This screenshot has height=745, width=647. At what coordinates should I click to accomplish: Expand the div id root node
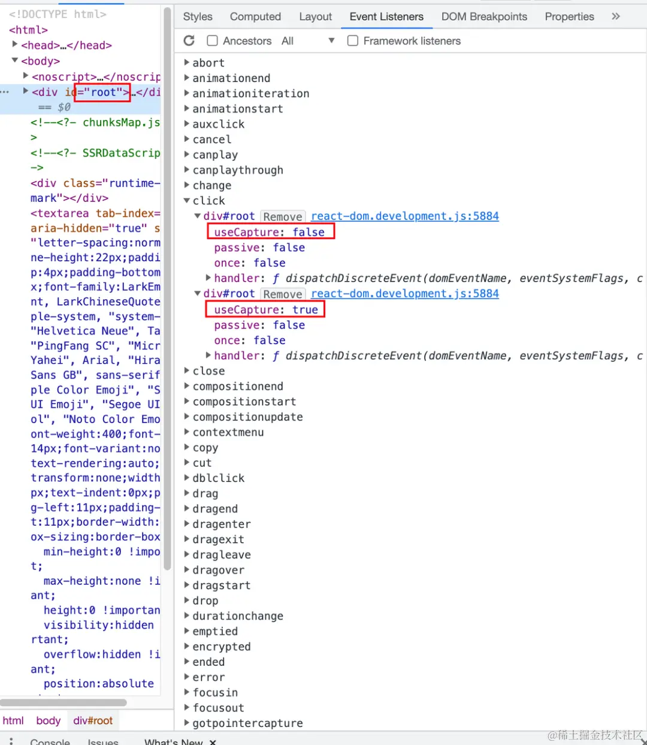click(26, 91)
